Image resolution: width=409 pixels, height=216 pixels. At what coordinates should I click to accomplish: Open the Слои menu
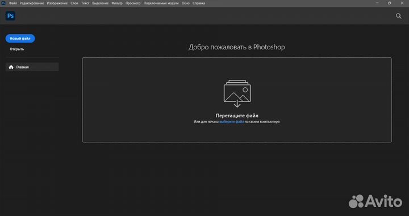pyautogui.click(x=74, y=3)
